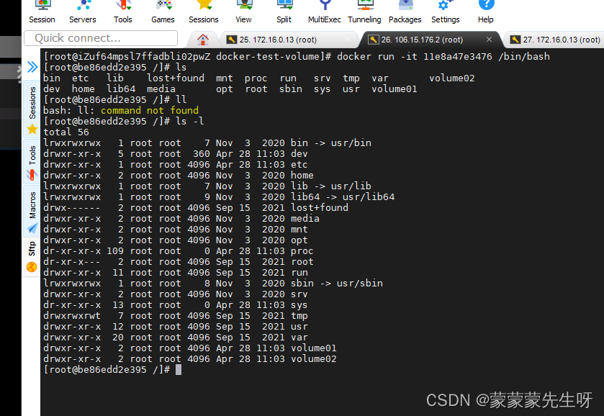Screen dimensions: 604x416
Task: Open the MultiExec toolbar item
Action: pyautogui.click(x=325, y=12)
